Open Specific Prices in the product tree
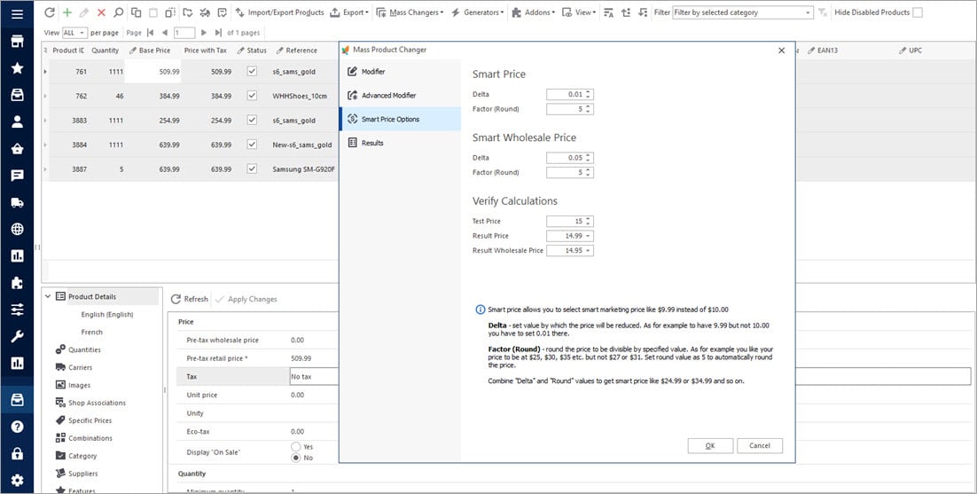 (90, 420)
